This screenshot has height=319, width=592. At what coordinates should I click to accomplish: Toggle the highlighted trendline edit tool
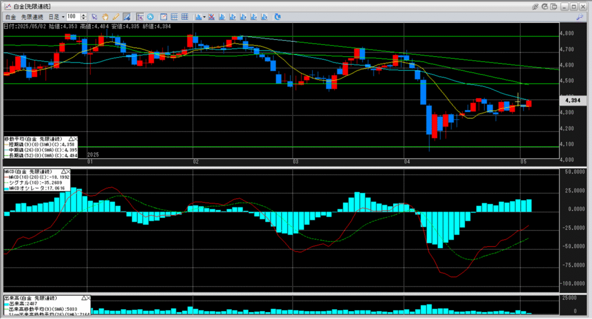(x=127, y=17)
